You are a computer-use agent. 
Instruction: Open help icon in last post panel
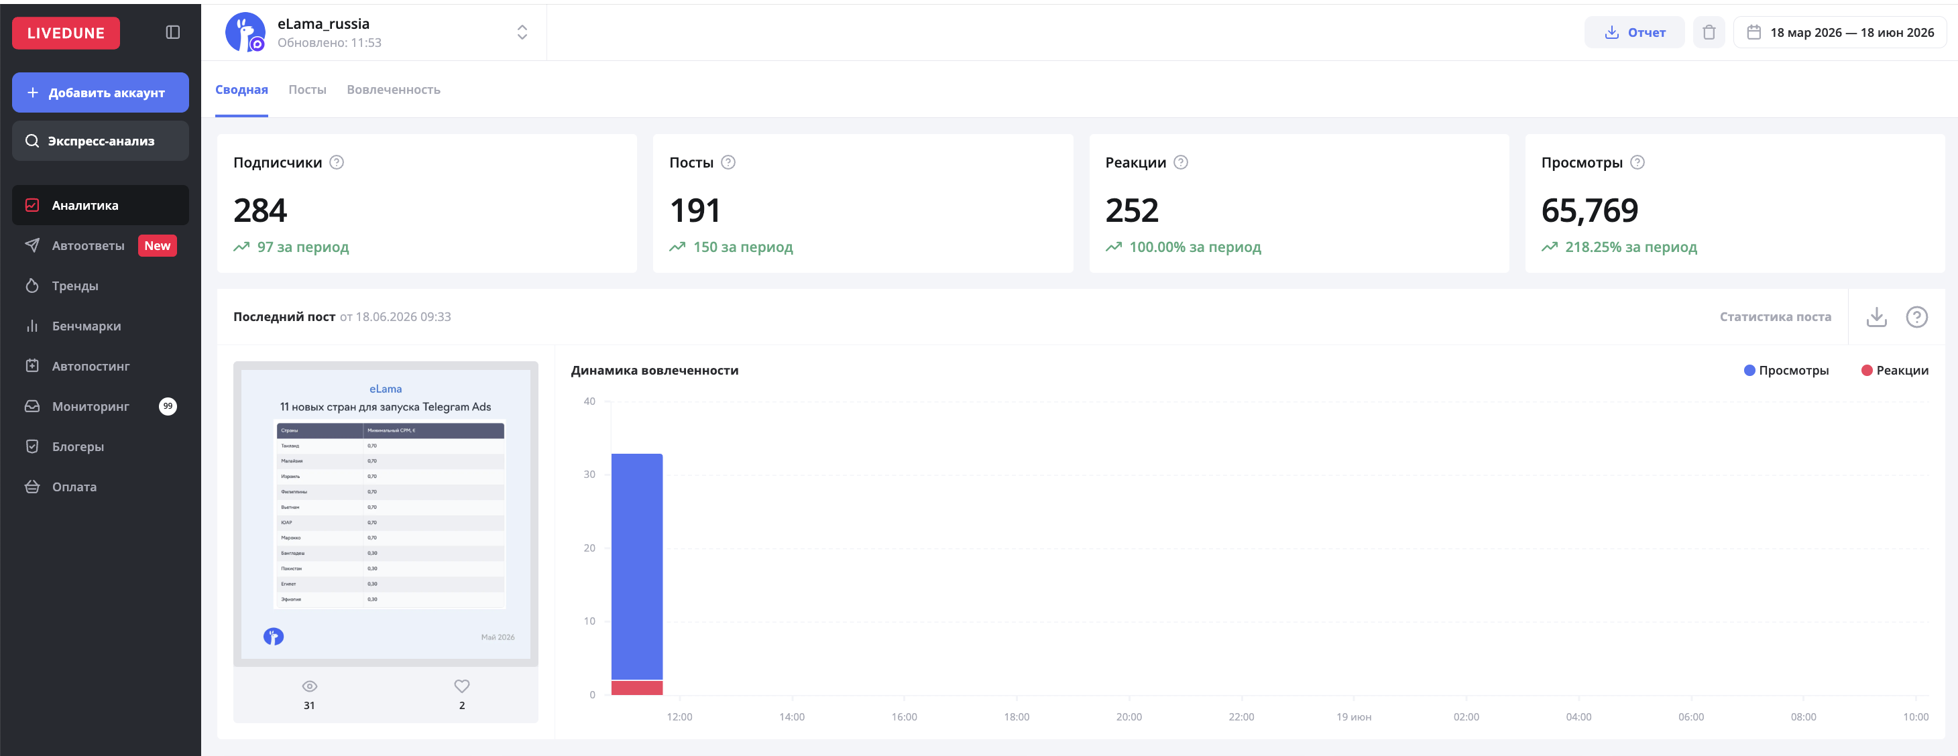pyautogui.click(x=1916, y=317)
